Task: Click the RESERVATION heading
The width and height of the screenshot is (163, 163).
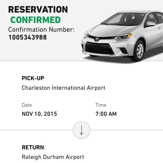Action: coord(38,9)
